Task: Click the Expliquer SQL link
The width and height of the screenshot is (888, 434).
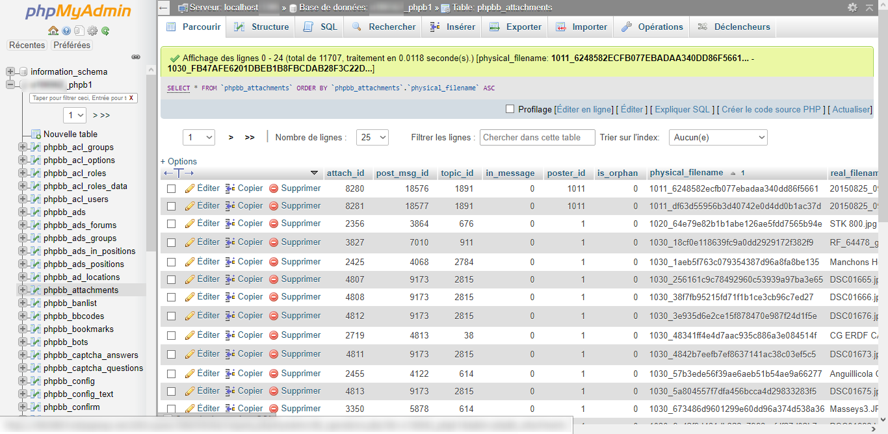Action: (682, 110)
